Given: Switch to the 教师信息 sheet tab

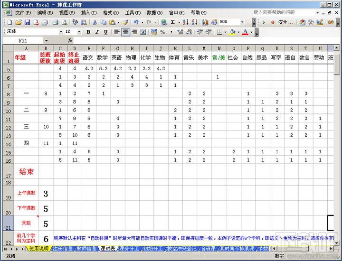Looking at the screenshot, I should [86, 249].
